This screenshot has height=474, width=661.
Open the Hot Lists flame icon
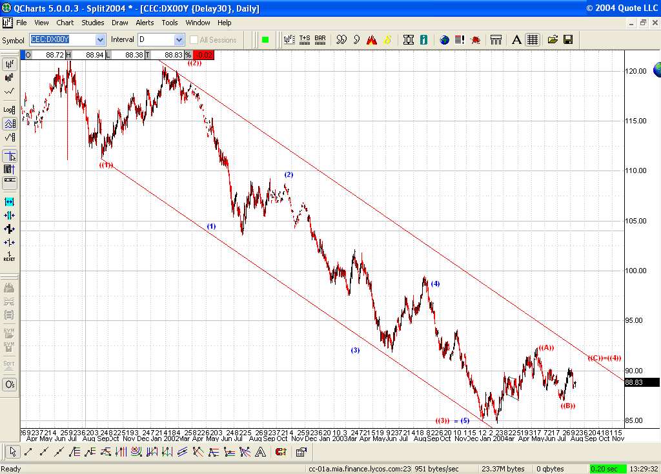click(x=371, y=39)
